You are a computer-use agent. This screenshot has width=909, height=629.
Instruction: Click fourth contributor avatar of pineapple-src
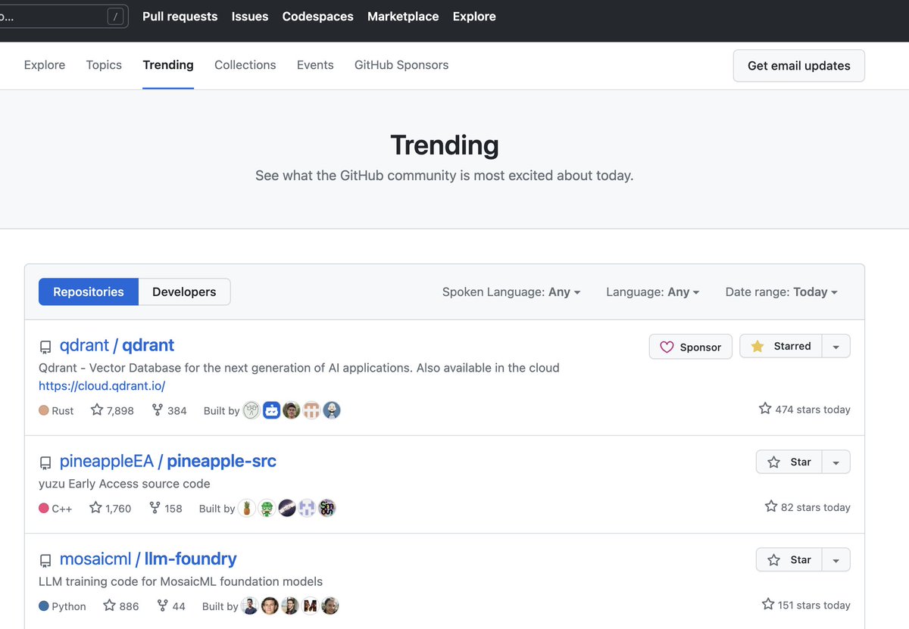pos(307,508)
